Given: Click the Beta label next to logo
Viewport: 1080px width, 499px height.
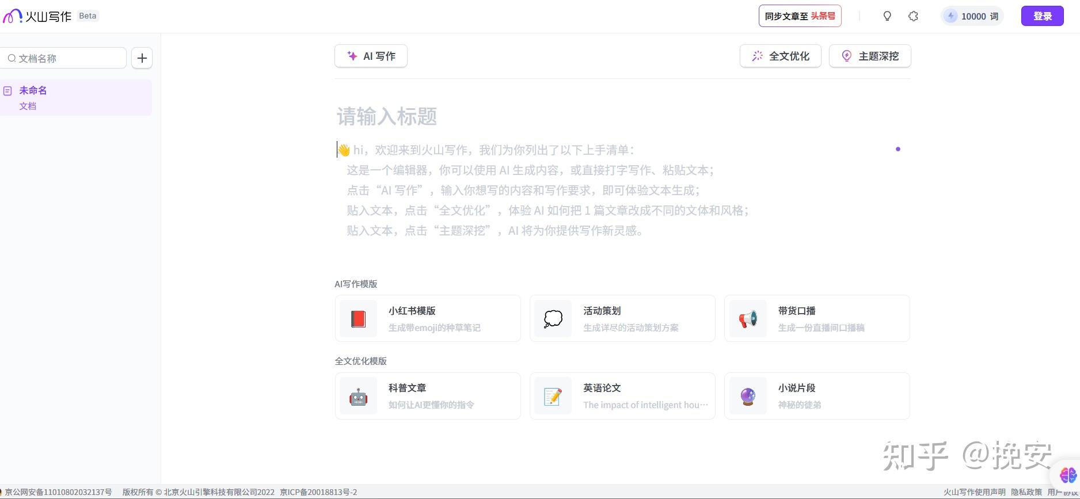Looking at the screenshot, I should pos(88,16).
